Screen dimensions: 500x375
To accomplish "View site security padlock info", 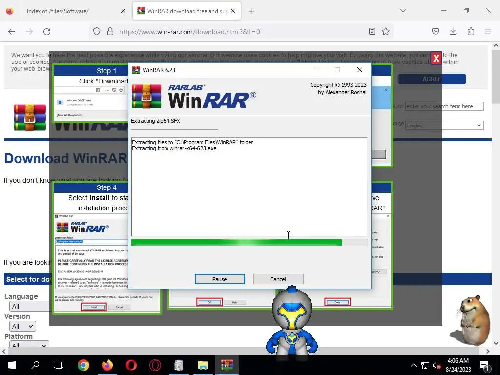I will click(110, 32).
